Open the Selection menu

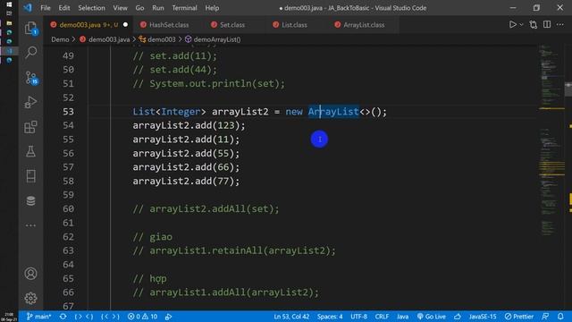pyautogui.click(x=91, y=8)
